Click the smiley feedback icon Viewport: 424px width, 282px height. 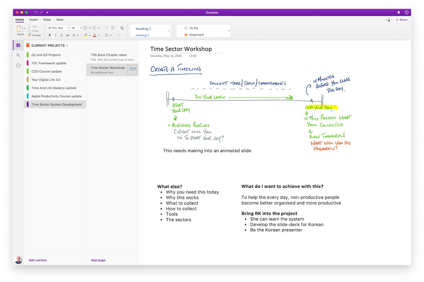coord(407,12)
